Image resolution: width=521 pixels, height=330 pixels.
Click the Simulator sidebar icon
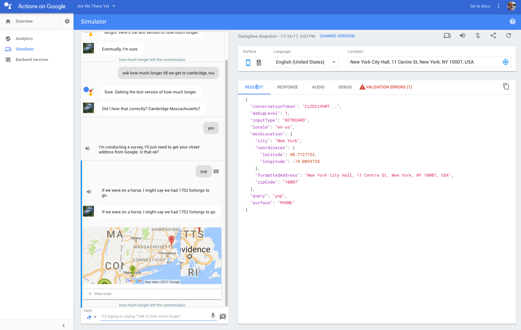(x=8, y=49)
